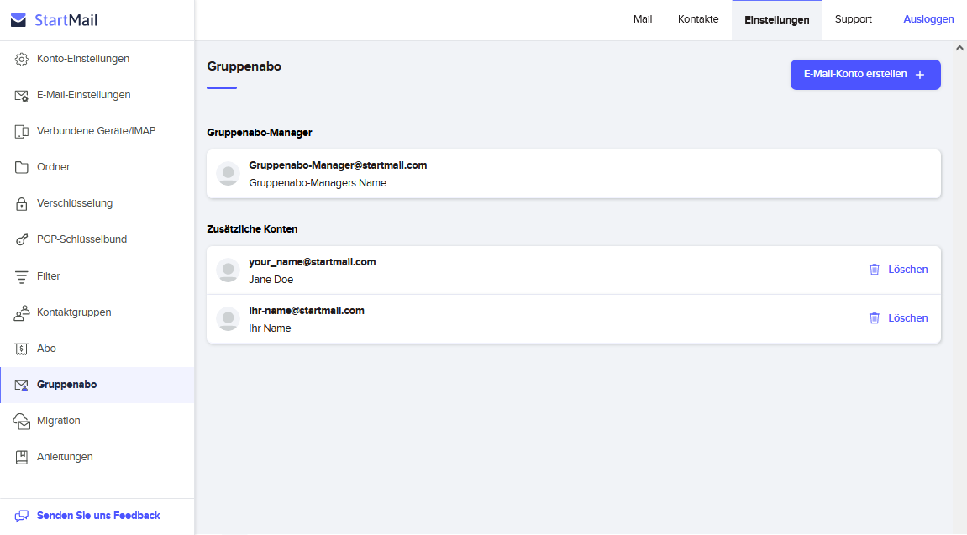The width and height of the screenshot is (967, 535).
Task: Click the Verbundene Geräte/IMAP devices icon
Action: click(22, 131)
